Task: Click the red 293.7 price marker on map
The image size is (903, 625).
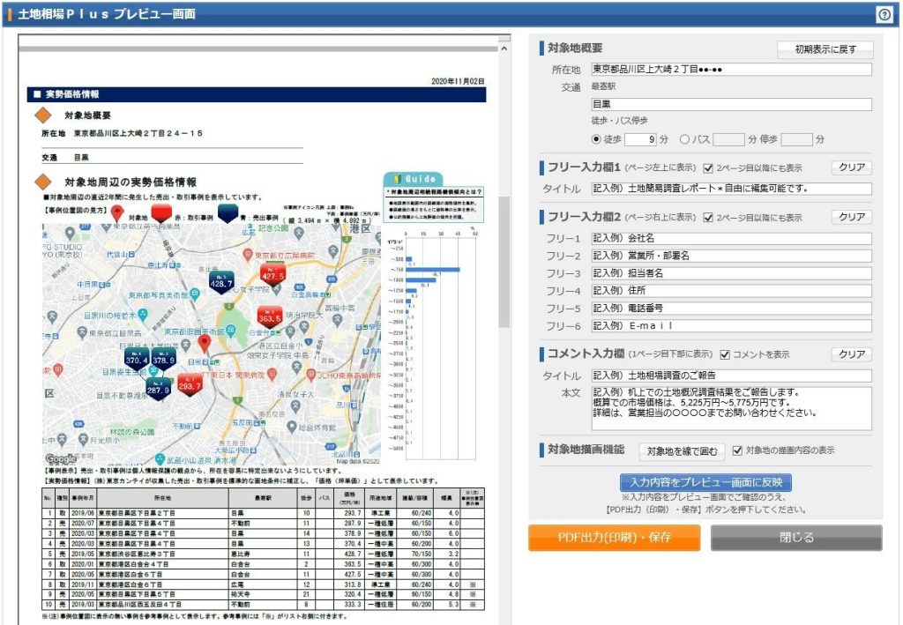Action: click(x=190, y=384)
